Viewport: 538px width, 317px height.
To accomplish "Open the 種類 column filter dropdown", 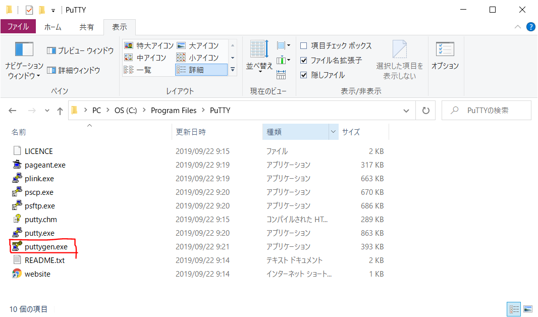I will [x=332, y=131].
